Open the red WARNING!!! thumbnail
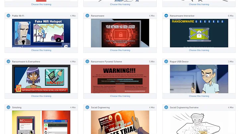The image size is (239, 134). pyautogui.click(x=120, y=79)
